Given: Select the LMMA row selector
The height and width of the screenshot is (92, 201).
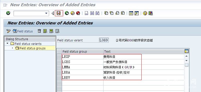Looking at the screenshot, I should pyautogui.click(x=59, y=67).
